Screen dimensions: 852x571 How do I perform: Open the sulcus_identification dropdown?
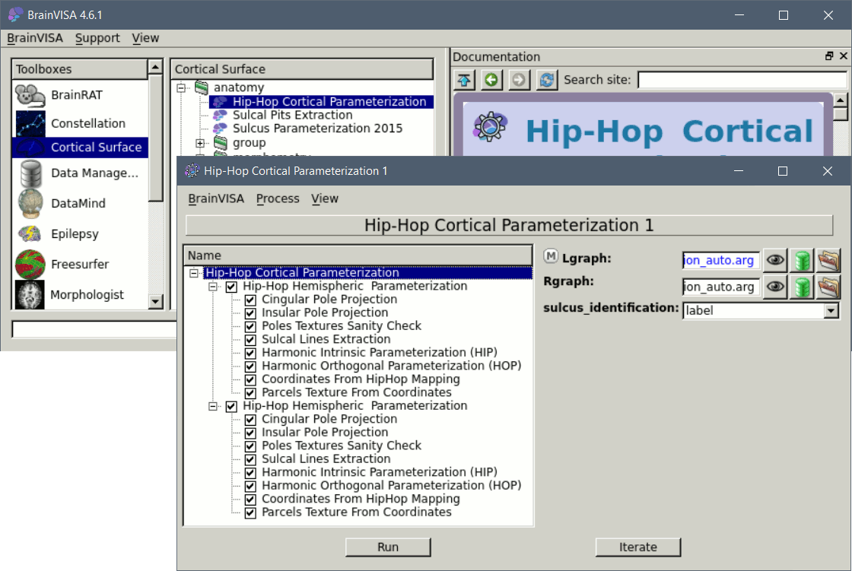pos(831,310)
